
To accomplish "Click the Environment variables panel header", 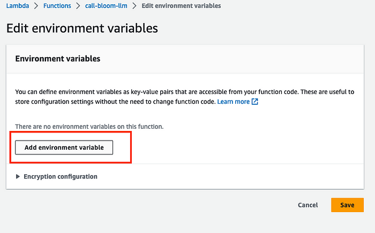I will click(58, 59).
